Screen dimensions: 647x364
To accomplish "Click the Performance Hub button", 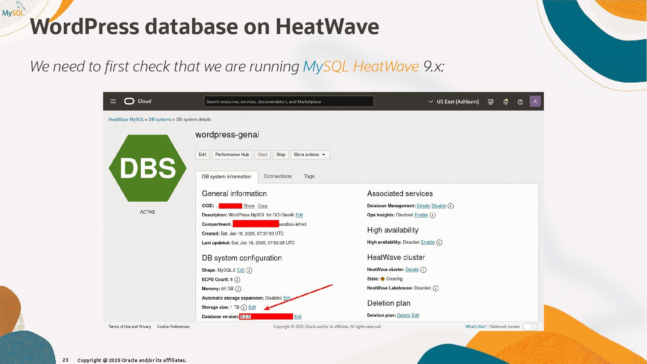I will click(x=232, y=155).
